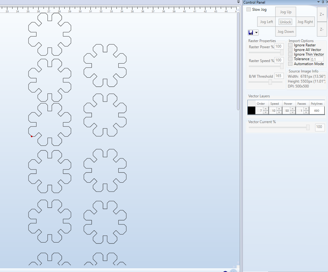Pin the Control Panel with the pushpin icon
328x272 pixels.
coord(323,2)
